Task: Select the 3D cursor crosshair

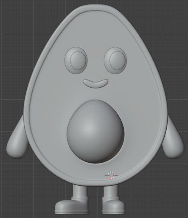Action: 111,175
